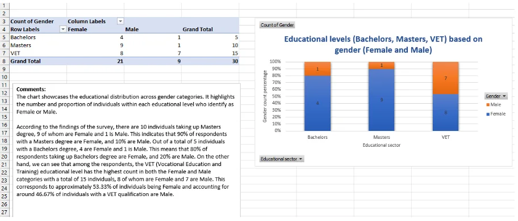Click the orange Male segment of Bachelors bar
Image resolution: width=518 pixels, height=221 pixels.
tap(318, 69)
